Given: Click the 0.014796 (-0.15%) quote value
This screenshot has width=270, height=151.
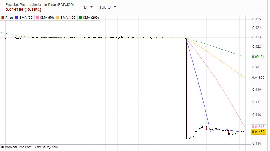Looking at the screenshot, I should (23, 10).
